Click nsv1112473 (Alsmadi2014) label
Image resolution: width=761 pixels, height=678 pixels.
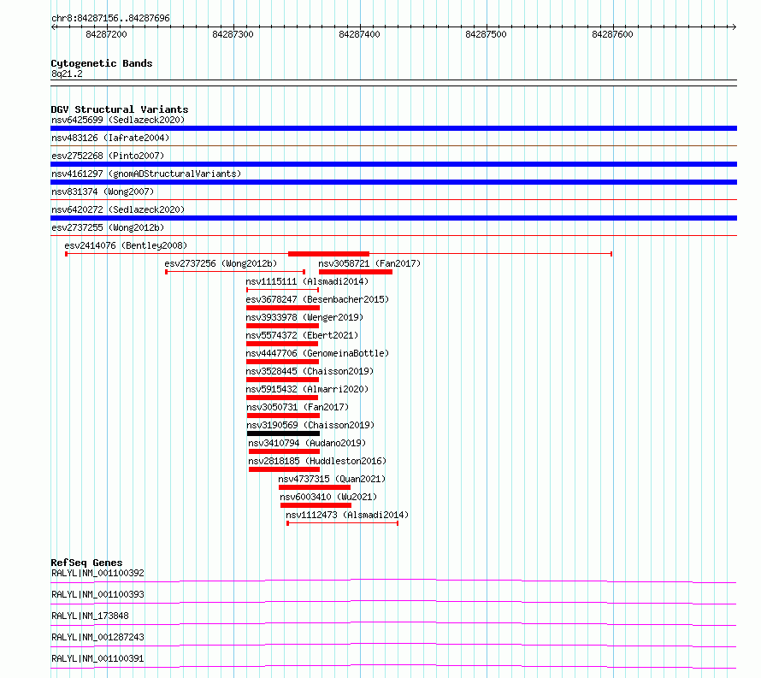347,515
